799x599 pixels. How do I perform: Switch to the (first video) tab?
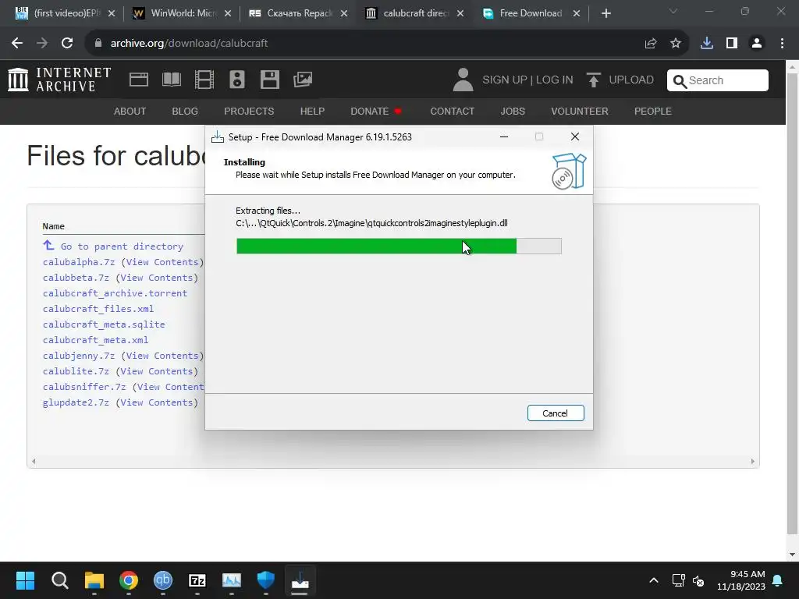tap(66, 14)
